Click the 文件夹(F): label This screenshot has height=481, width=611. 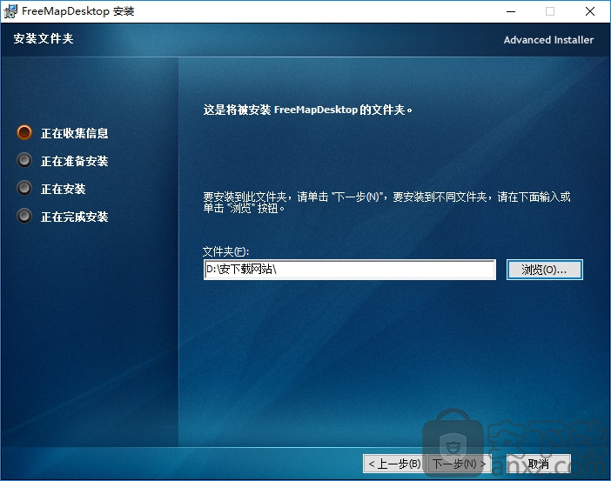(225, 251)
